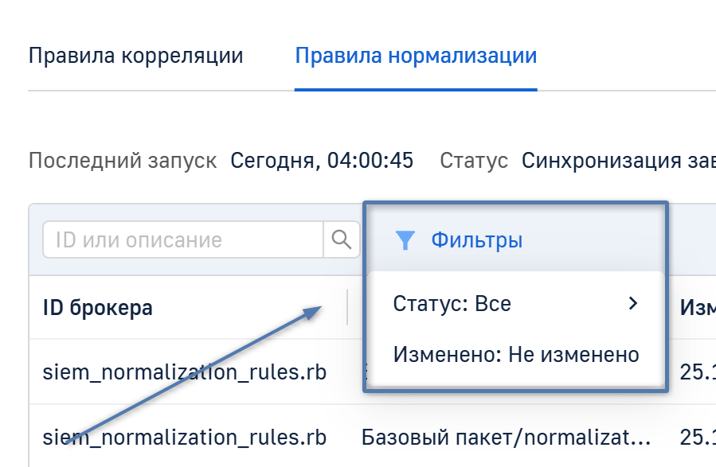The width and height of the screenshot is (716, 467).
Task: Click the Базовый пакет/normalizat… cell
Action: click(506, 437)
